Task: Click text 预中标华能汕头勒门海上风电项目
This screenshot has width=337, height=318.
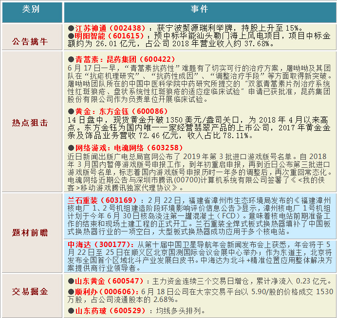Action: tap(217, 36)
